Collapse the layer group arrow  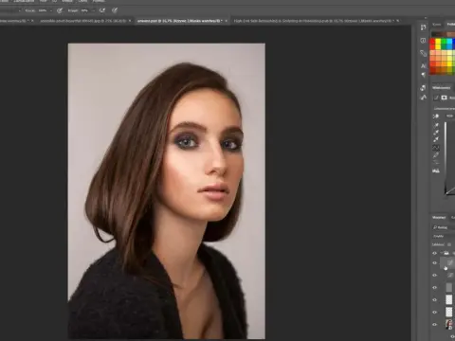[x=442, y=253]
